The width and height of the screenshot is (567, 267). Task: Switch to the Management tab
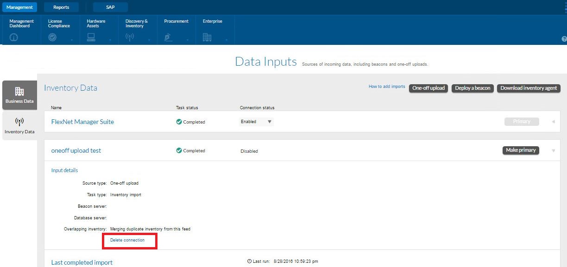point(19,7)
